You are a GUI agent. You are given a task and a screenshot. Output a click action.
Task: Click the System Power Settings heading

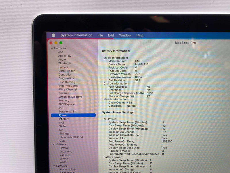(x=118, y=112)
